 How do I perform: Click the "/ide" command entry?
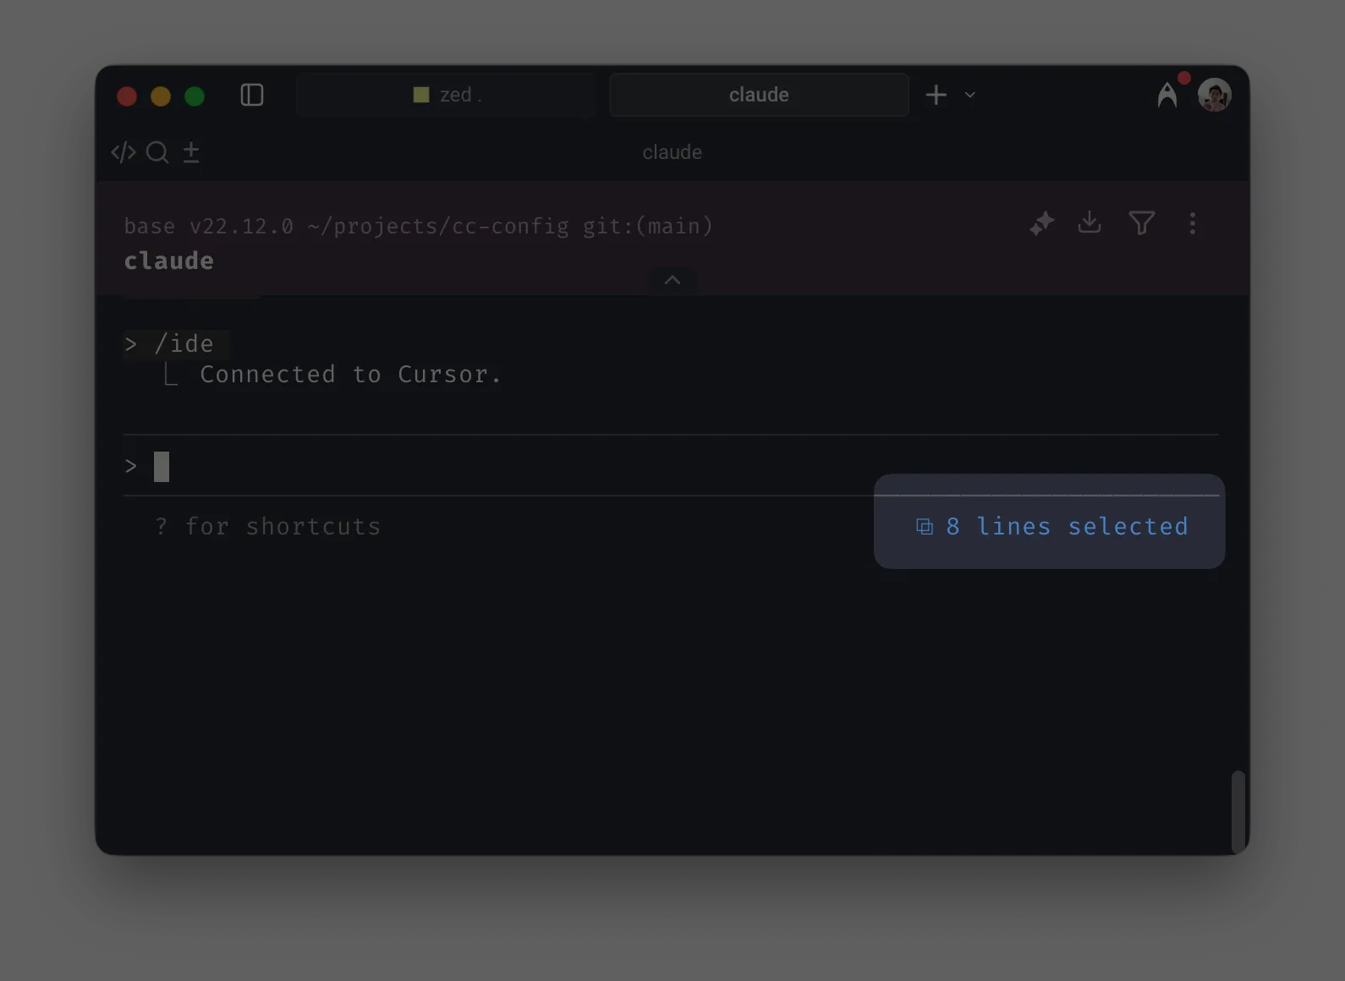[x=184, y=344]
